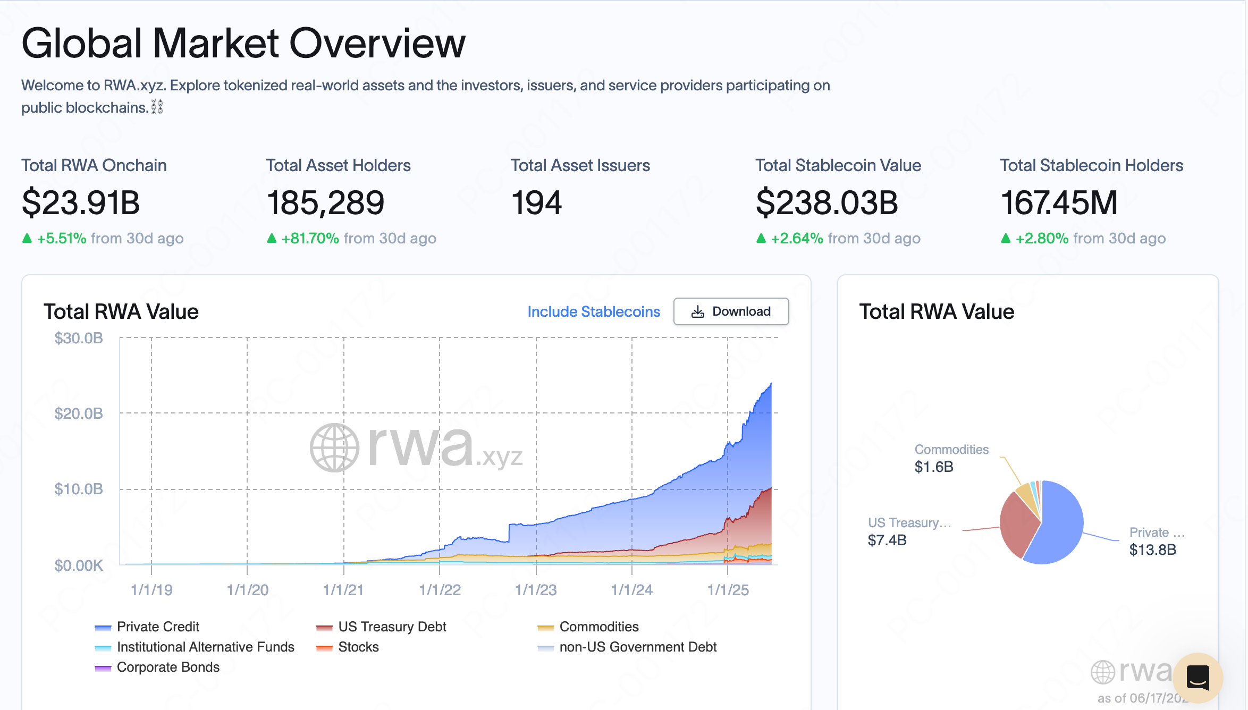Click the Include Stablecoins link
1248x710 pixels.
593,311
